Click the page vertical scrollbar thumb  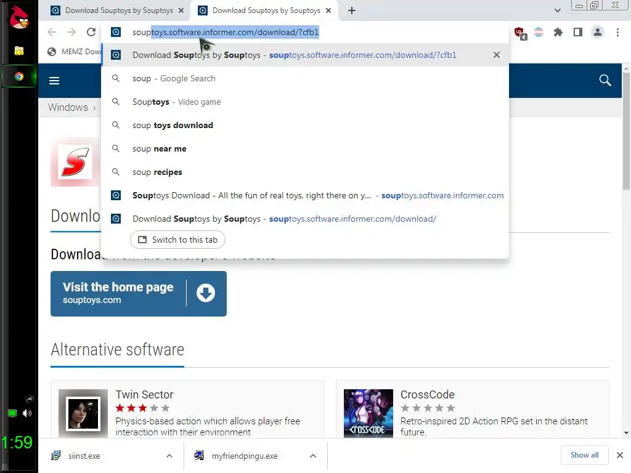point(626,131)
